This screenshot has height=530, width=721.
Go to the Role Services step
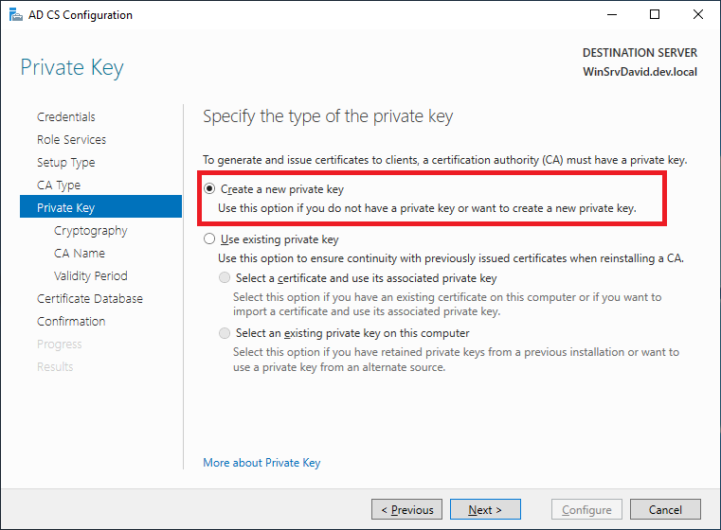point(71,140)
